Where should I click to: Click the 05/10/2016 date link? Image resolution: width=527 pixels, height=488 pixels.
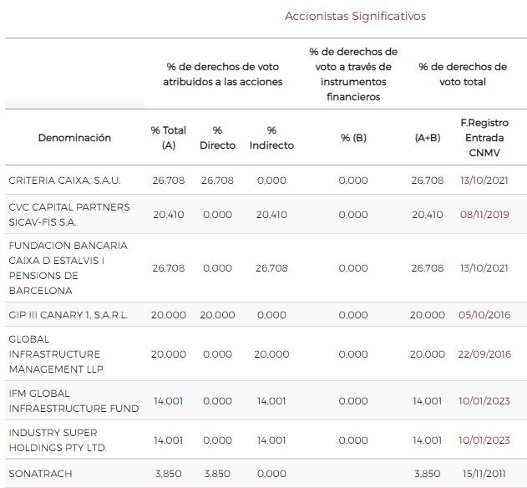[x=484, y=315]
